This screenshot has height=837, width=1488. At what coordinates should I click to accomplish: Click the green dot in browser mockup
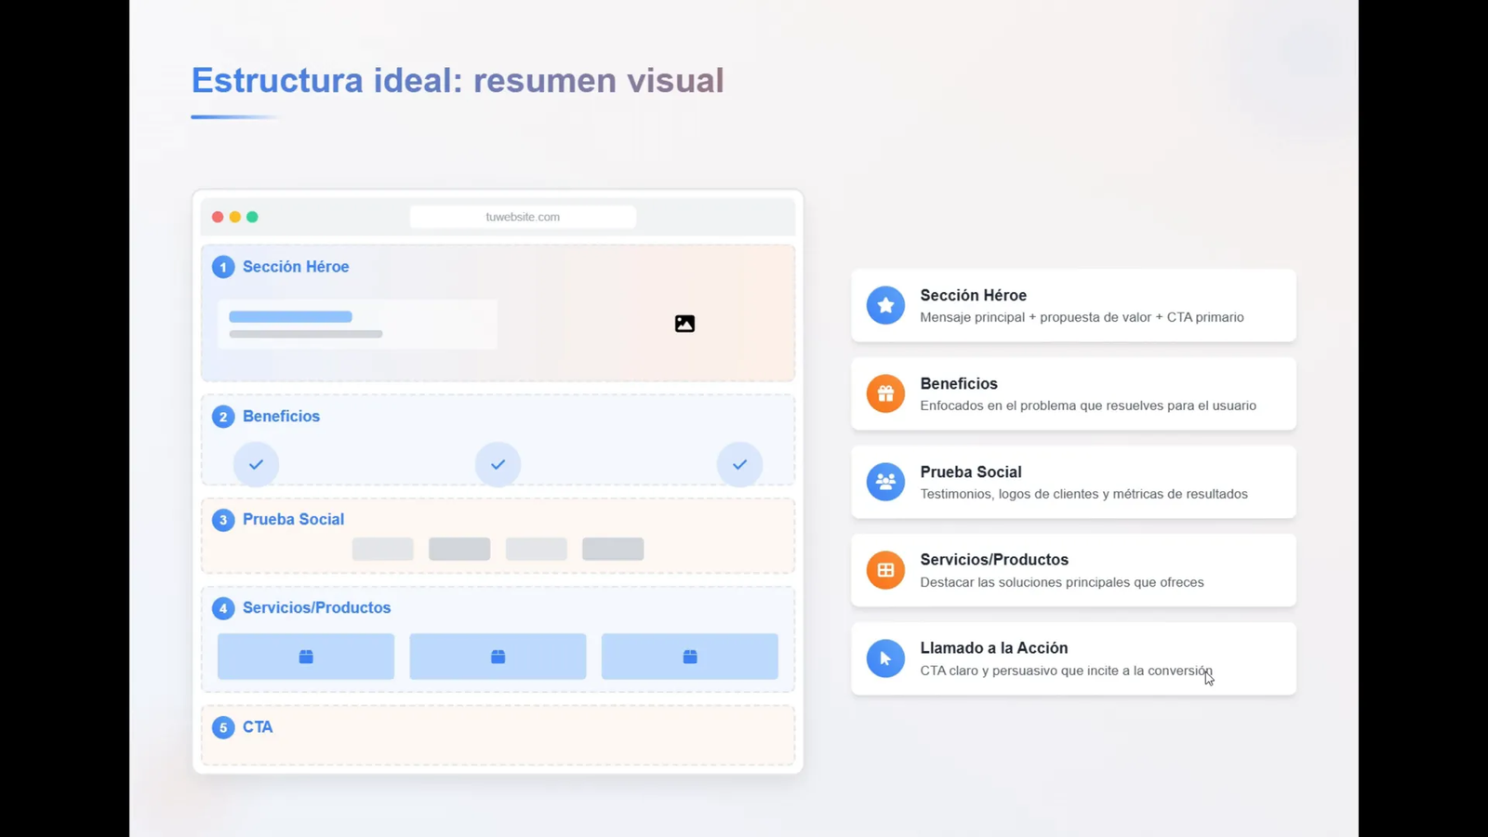(252, 217)
